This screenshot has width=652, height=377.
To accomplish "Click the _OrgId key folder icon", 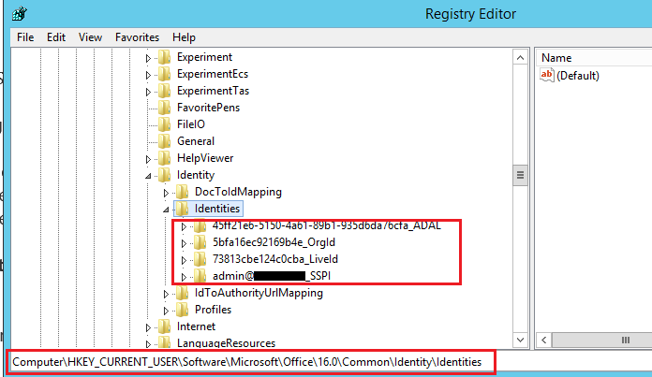I will tap(200, 242).
